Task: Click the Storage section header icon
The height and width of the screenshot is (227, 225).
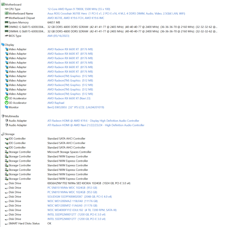Action: coord(3,134)
